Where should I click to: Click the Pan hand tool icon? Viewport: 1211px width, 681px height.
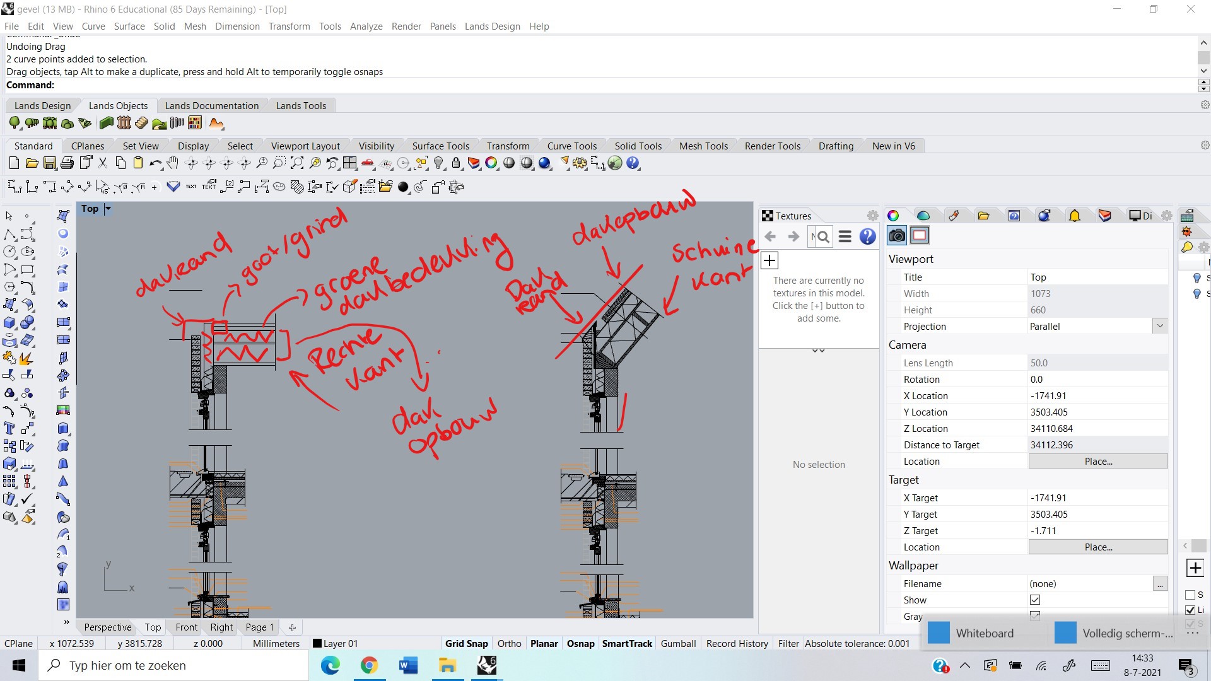tap(173, 164)
